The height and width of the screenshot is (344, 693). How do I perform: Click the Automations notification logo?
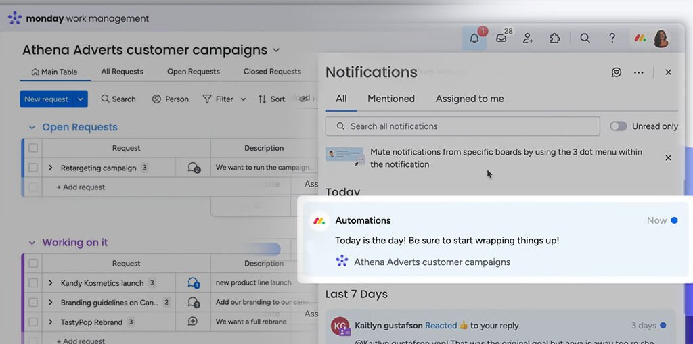tap(319, 220)
